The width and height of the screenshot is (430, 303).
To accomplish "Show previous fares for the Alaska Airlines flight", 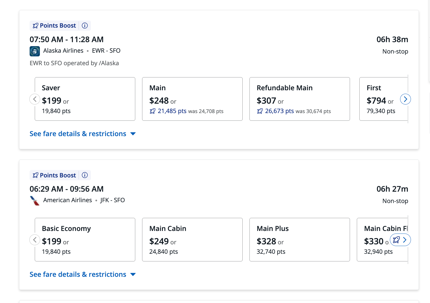I will 35,99.
